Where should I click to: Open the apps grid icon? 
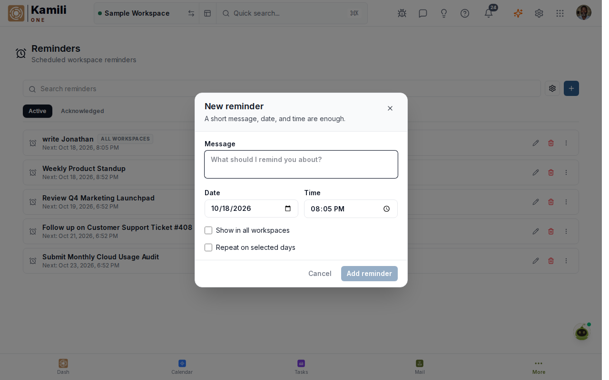560,13
